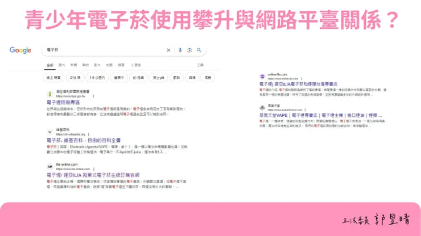Click the ilia-online.com result favicon
The height and width of the screenshot is (236, 421).
50,167
